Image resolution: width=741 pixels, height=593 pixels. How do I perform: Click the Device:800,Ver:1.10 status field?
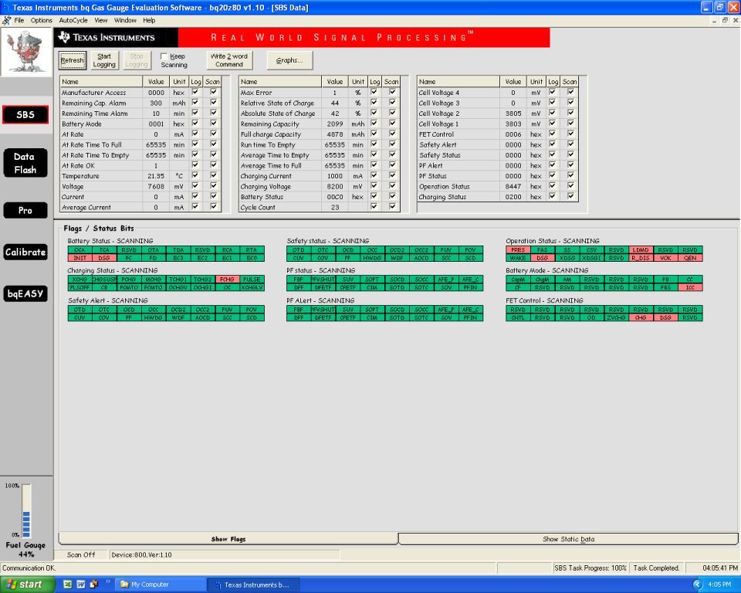(x=225, y=554)
